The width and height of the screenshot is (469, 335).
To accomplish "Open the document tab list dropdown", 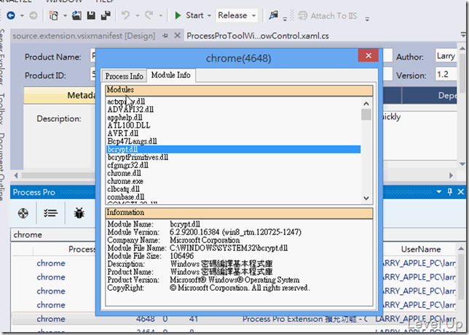I will 464,35.
